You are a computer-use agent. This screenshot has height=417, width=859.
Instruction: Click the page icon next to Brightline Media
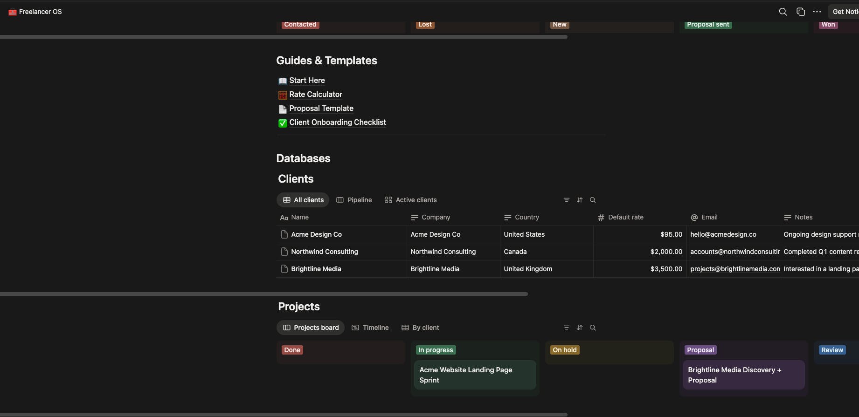[284, 269]
